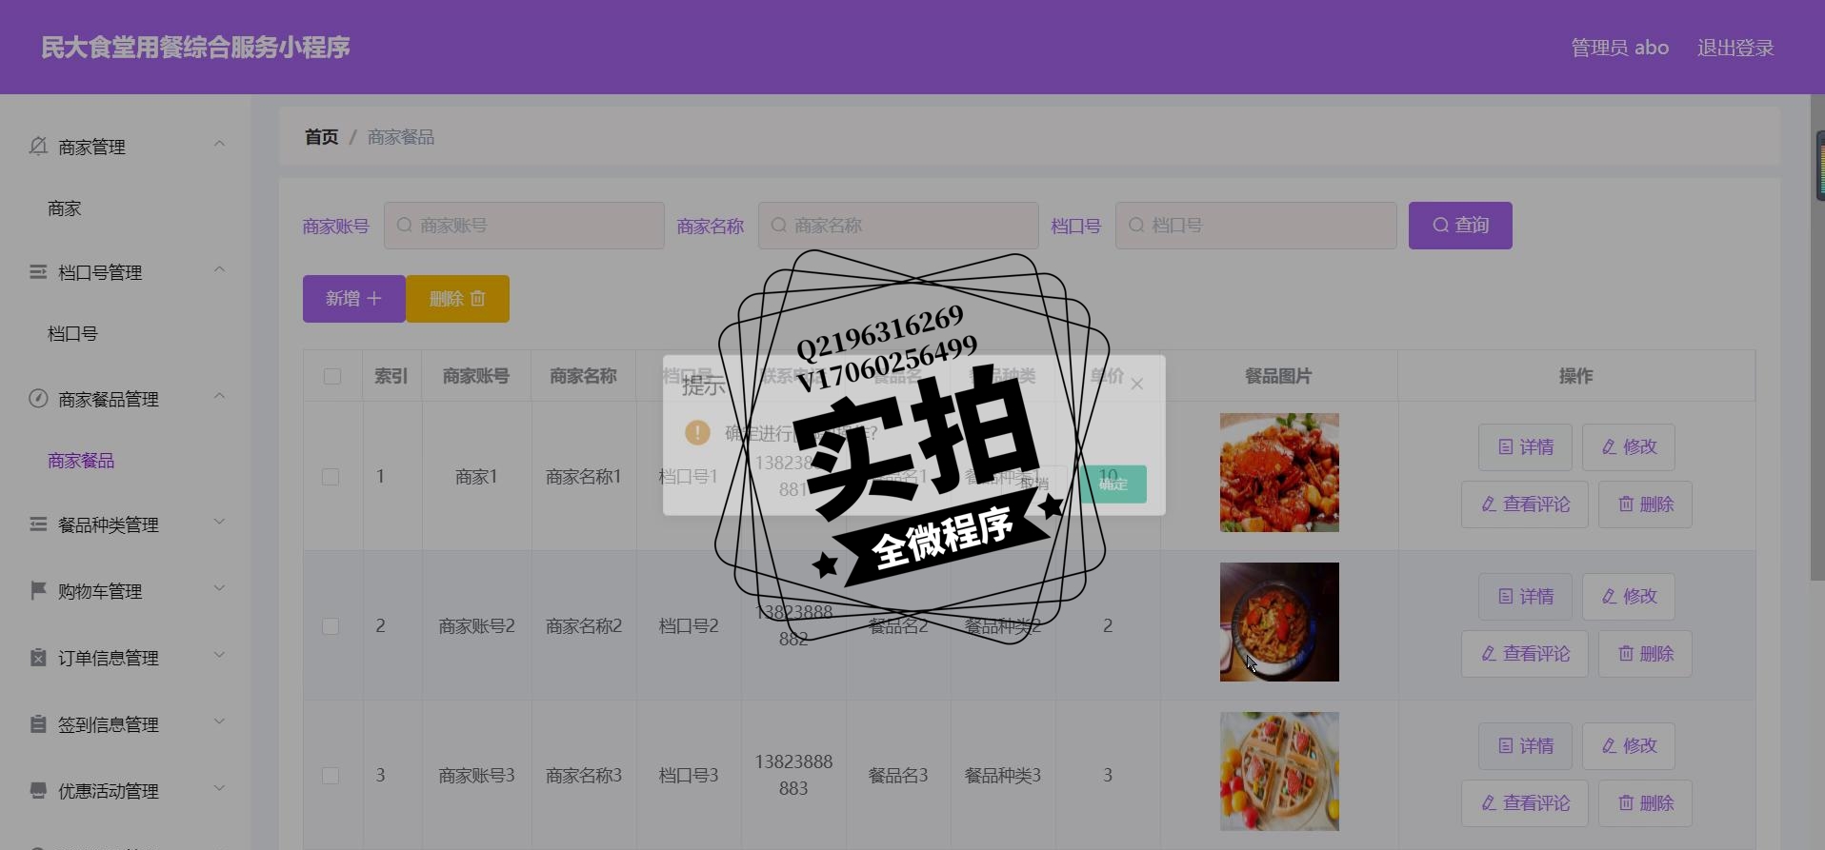Click the 档口号3 cell
Viewport: 1825px width, 850px height.
[689, 776]
